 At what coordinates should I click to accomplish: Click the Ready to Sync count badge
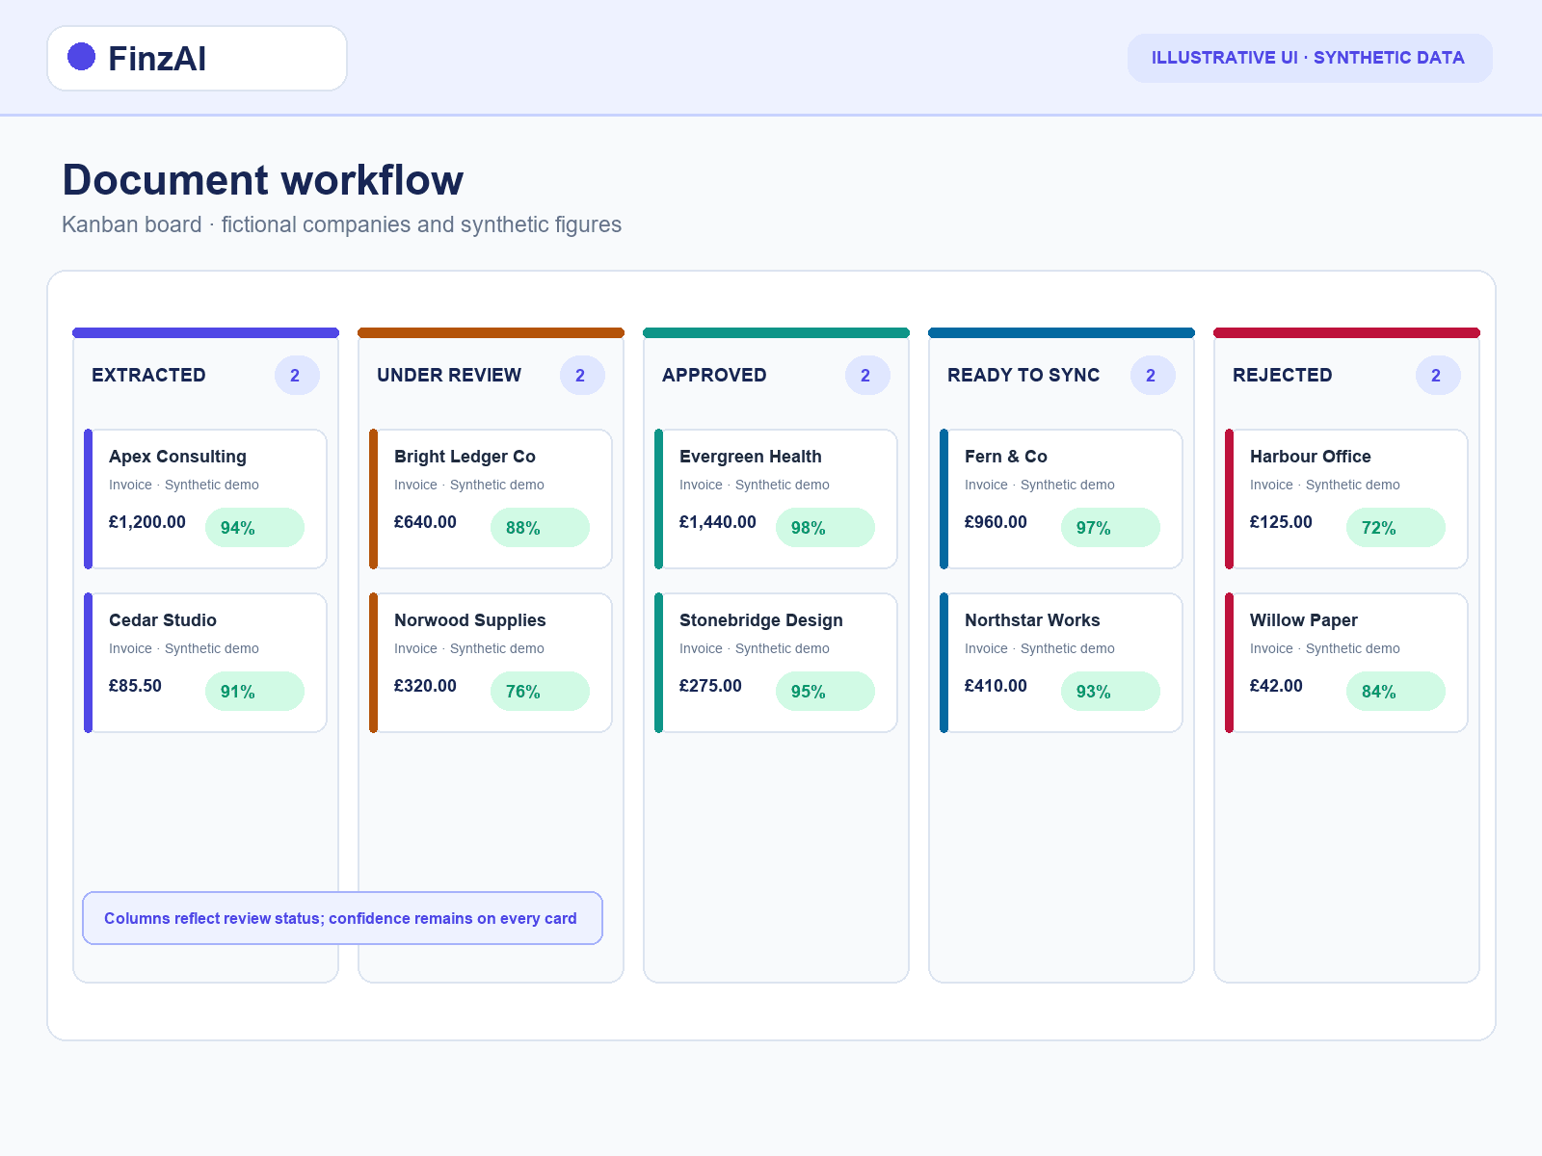pyautogui.click(x=1153, y=376)
